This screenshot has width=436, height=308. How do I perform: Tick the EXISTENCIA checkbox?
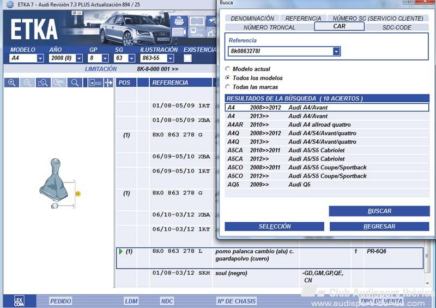pos(187,58)
